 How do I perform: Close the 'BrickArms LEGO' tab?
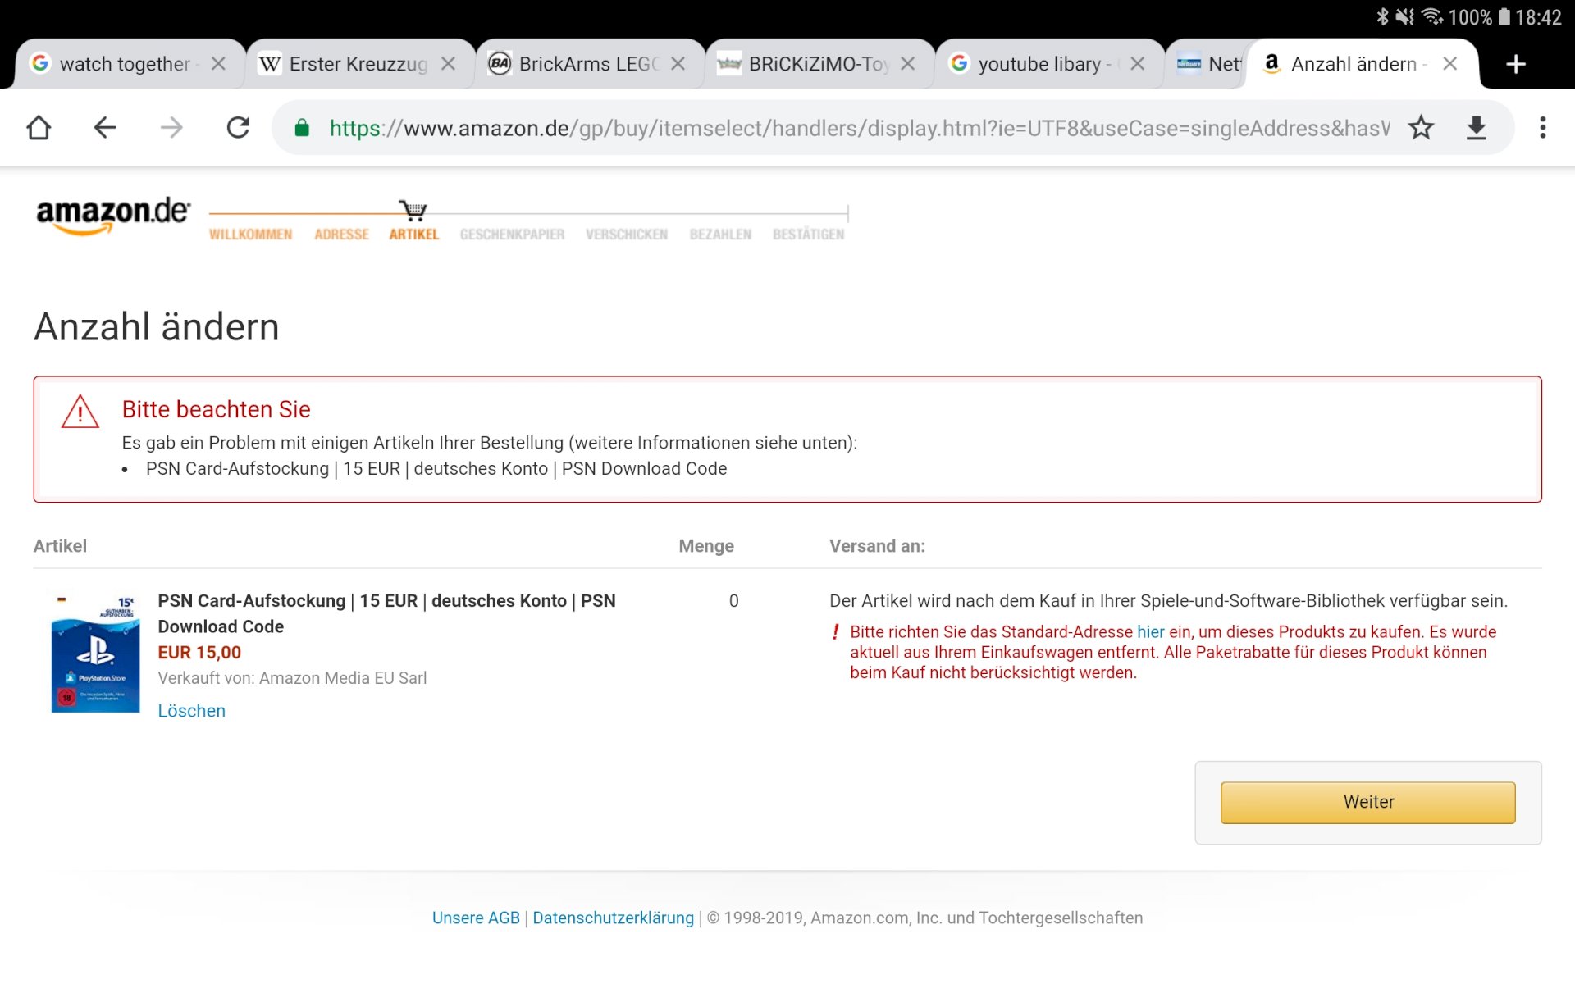[x=678, y=64]
